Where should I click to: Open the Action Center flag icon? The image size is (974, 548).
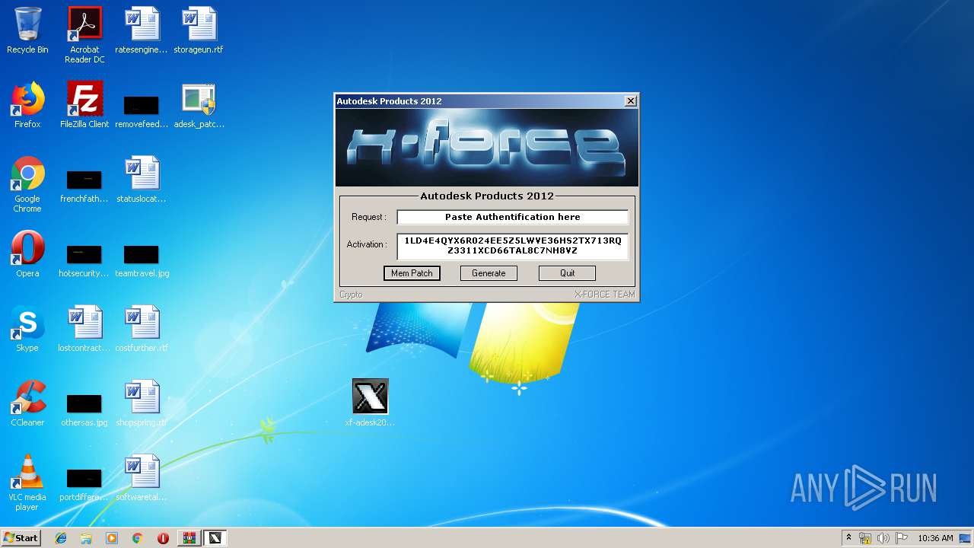(x=902, y=538)
